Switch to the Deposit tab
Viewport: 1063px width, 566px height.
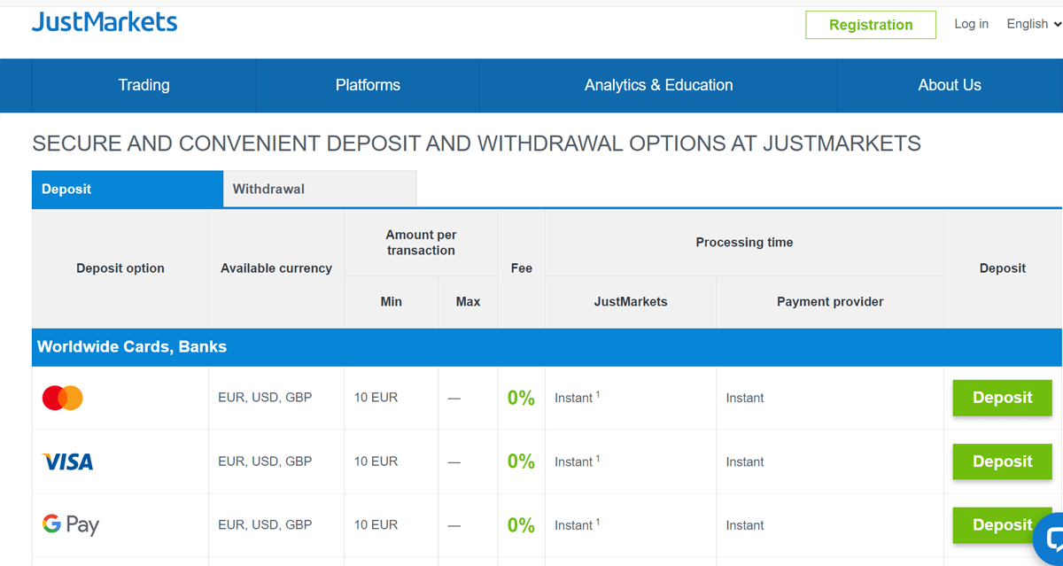tap(128, 190)
